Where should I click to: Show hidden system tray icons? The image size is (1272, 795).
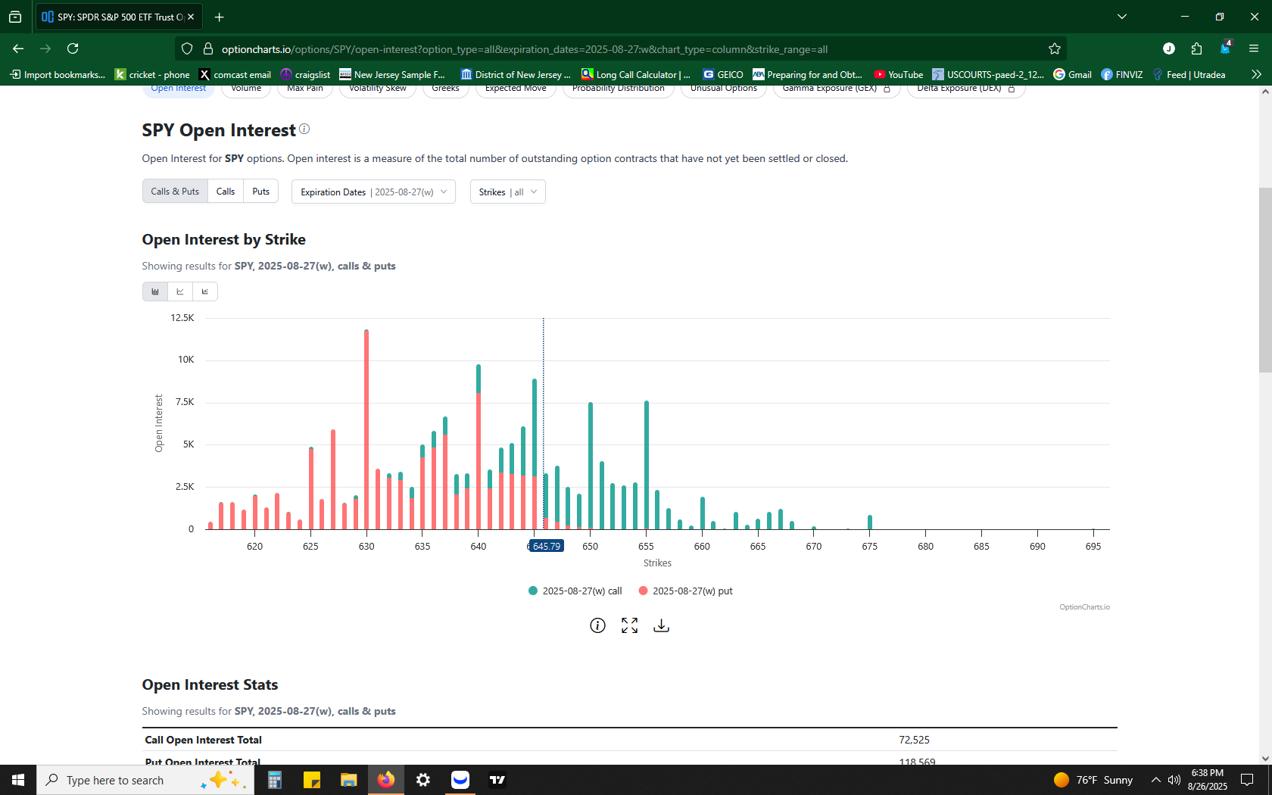[1155, 780]
